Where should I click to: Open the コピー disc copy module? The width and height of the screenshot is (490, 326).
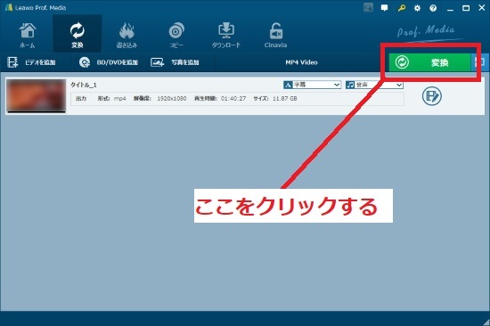point(176,35)
